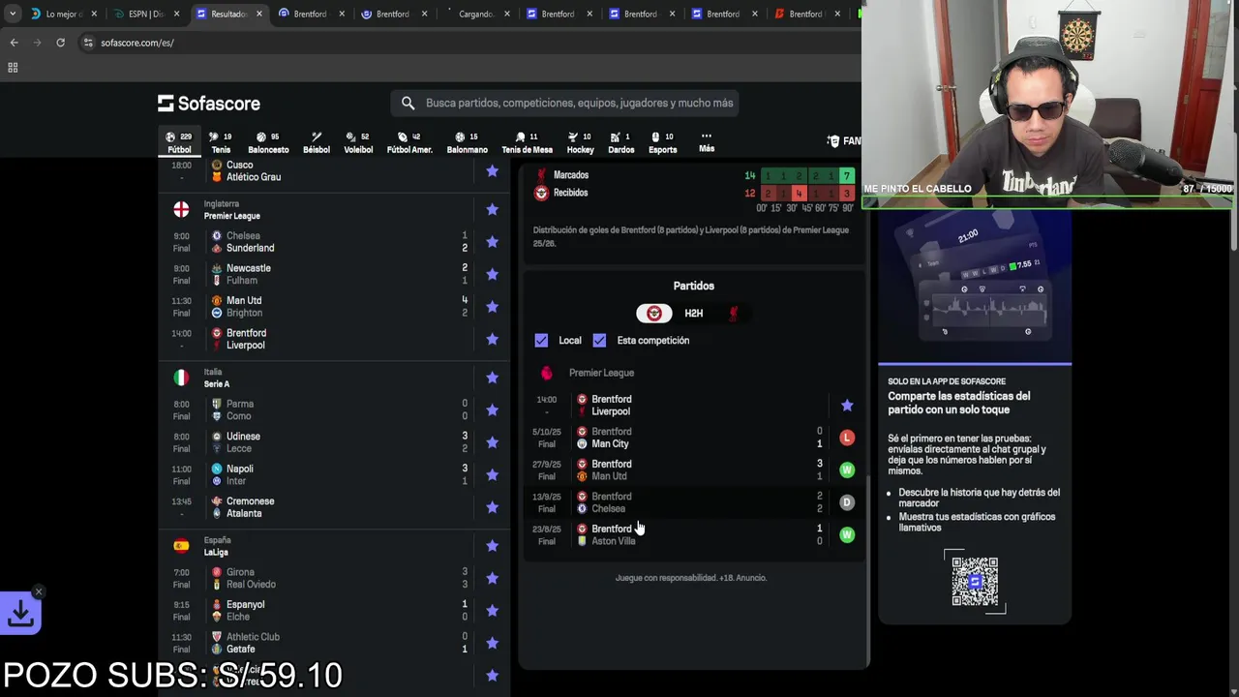Favorite the Man Utd vs Brighton match
1239x697 pixels.
pos(492,307)
